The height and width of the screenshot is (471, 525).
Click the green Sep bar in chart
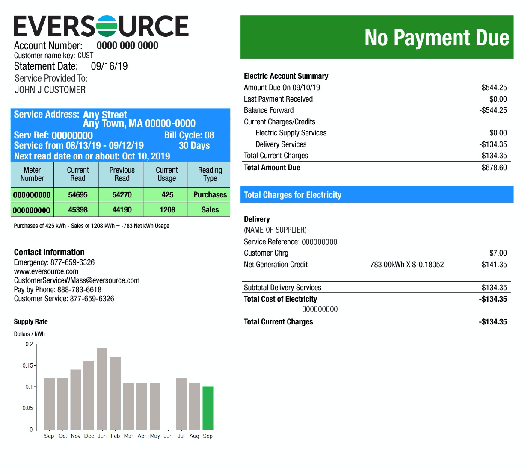[x=208, y=408]
